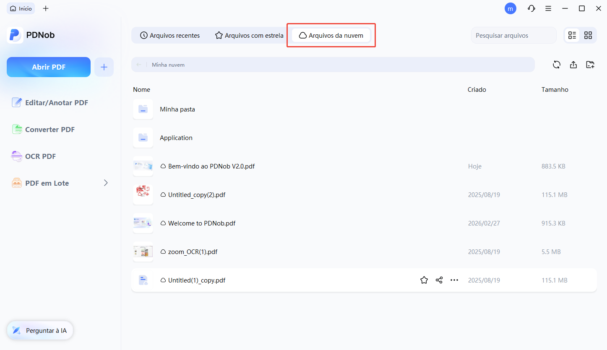Upload a file to the cloud
Viewport: 607px width, 350px height.
pyautogui.click(x=573, y=65)
